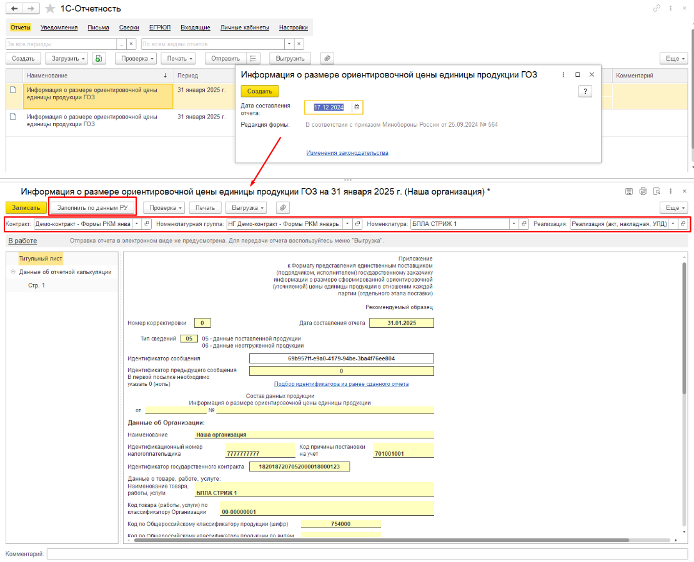Open calendar picker for report date
Screen dimensions: 694x562
click(x=357, y=107)
